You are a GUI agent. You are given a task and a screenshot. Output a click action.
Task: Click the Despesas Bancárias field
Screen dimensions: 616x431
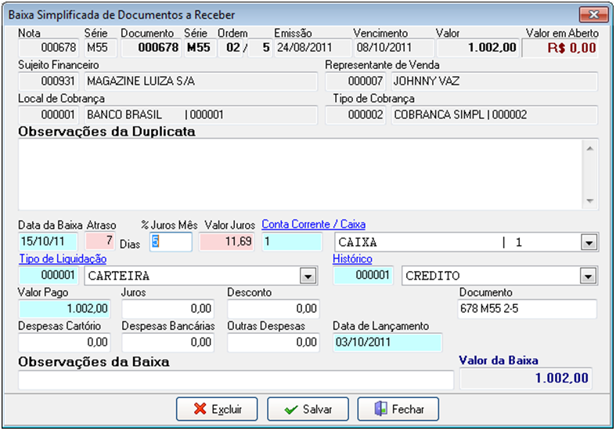(x=168, y=342)
